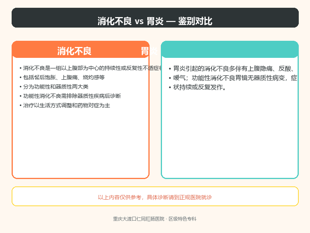Click bullet 治疗以生活方式调整和药物对症为主

point(65,105)
